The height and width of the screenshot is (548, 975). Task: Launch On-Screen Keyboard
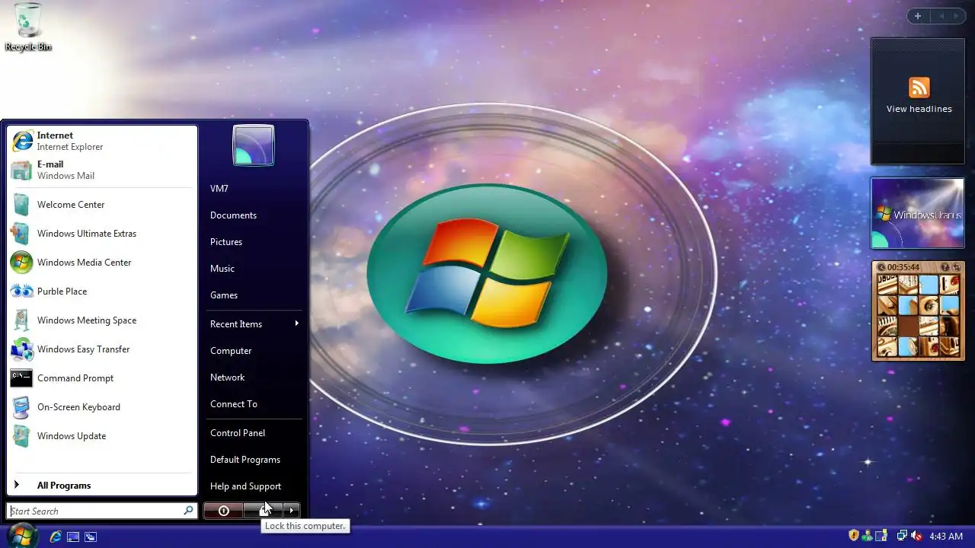[101, 407]
